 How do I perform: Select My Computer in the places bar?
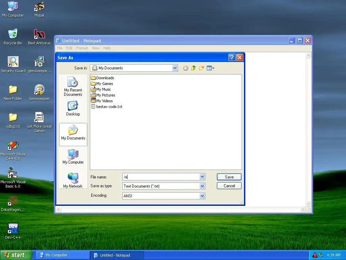73,156
